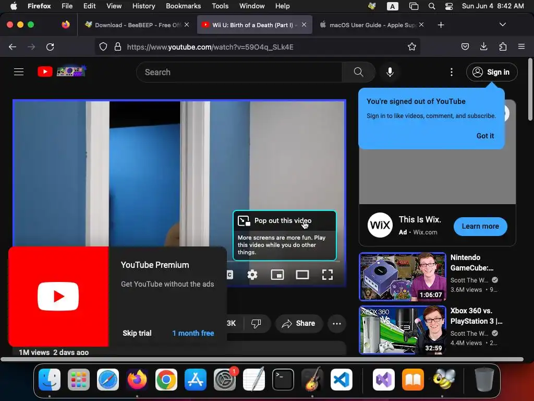Launch Google Chrome from the Dock
This screenshot has width=534, height=401.
click(166, 380)
